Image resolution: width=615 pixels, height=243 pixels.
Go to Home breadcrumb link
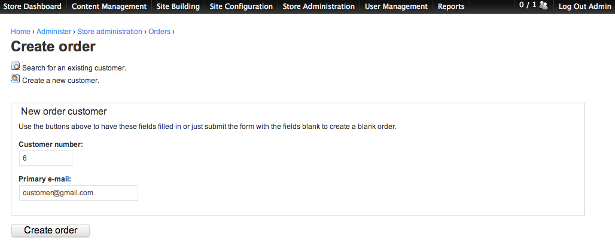click(20, 32)
